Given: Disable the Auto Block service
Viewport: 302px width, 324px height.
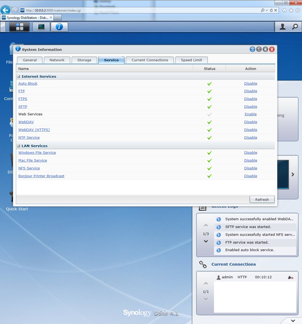Looking at the screenshot, I should coord(251,84).
